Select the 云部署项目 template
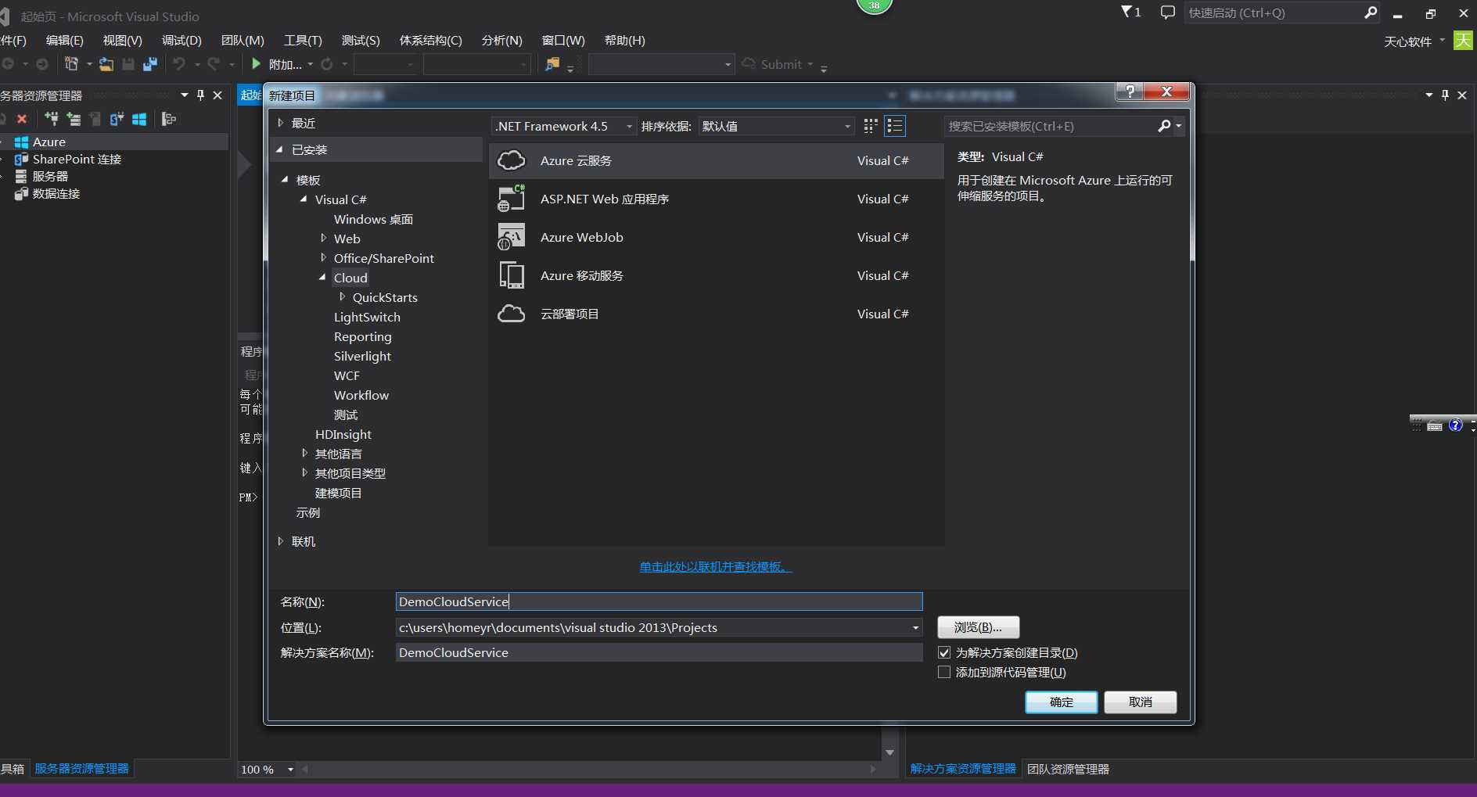The height and width of the screenshot is (797, 1477). 717,314
